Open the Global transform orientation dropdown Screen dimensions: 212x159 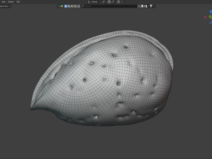point(94,2)
